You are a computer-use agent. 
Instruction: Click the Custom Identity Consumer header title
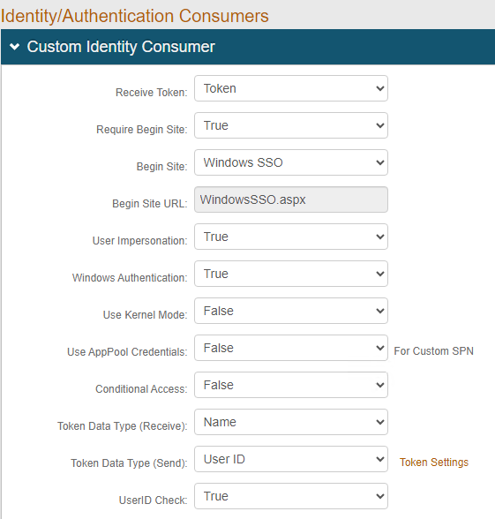click(121, 47)
